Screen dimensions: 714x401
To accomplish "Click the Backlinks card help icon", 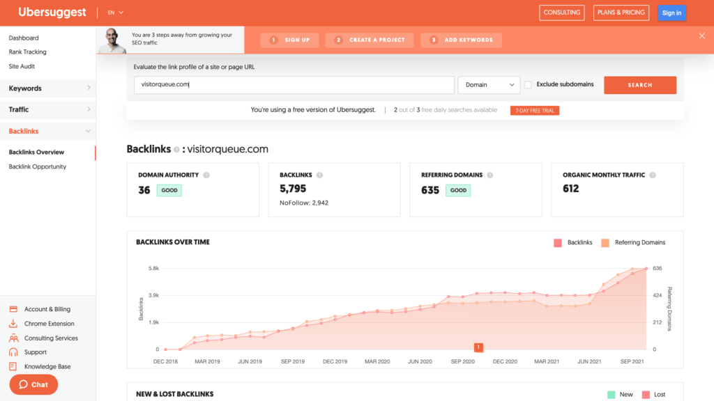I will [319, 175].
